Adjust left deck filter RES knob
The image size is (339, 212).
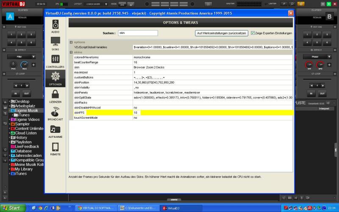(x=24, y=64)
